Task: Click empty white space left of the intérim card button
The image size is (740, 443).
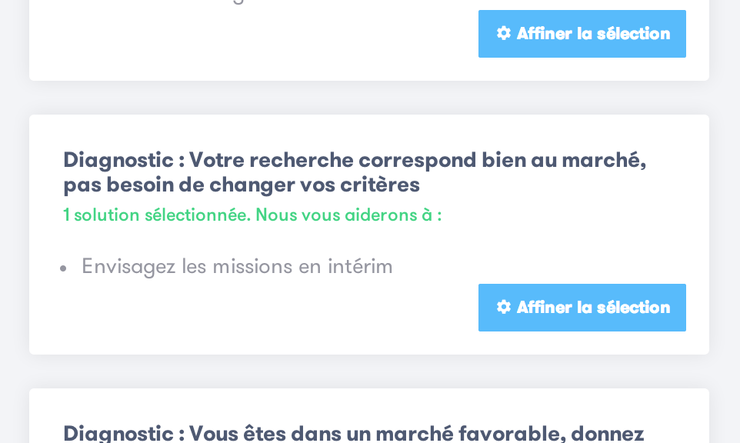Action: click(x=269, y=315)
